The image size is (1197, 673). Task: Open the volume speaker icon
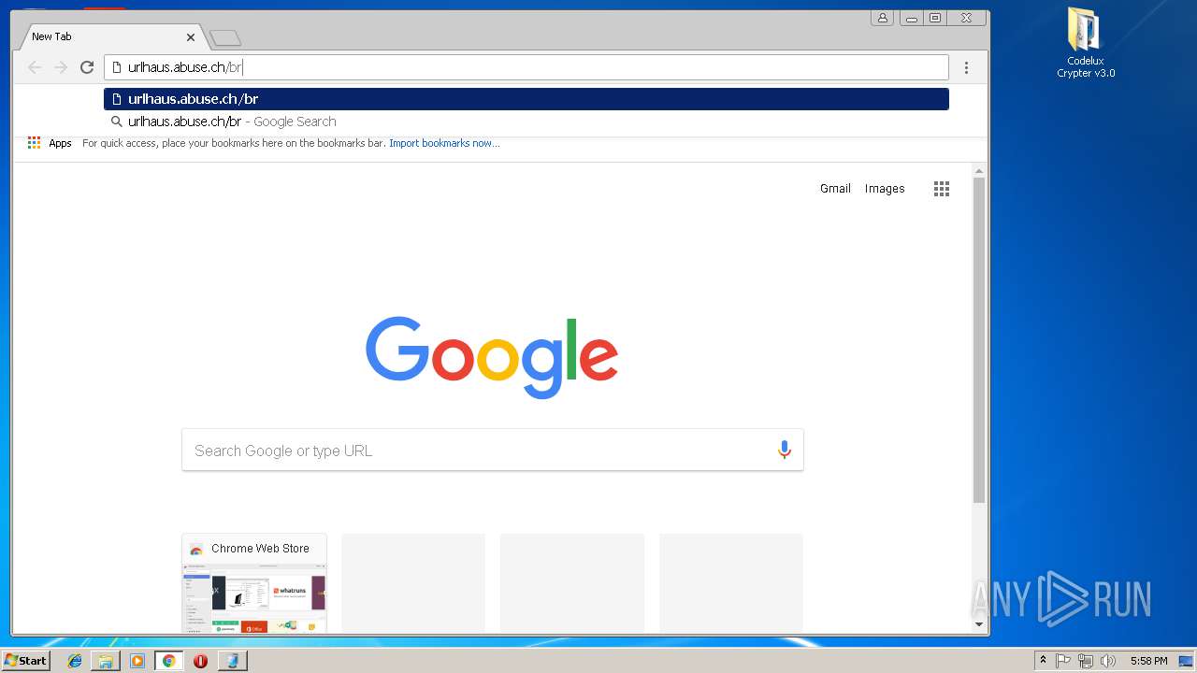[x=1108, y=661]
